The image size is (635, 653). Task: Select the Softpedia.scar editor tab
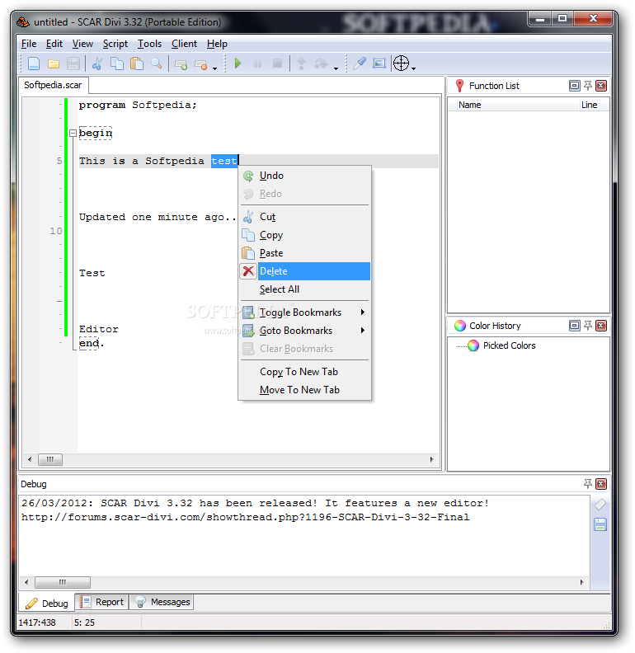click(53, 86)
